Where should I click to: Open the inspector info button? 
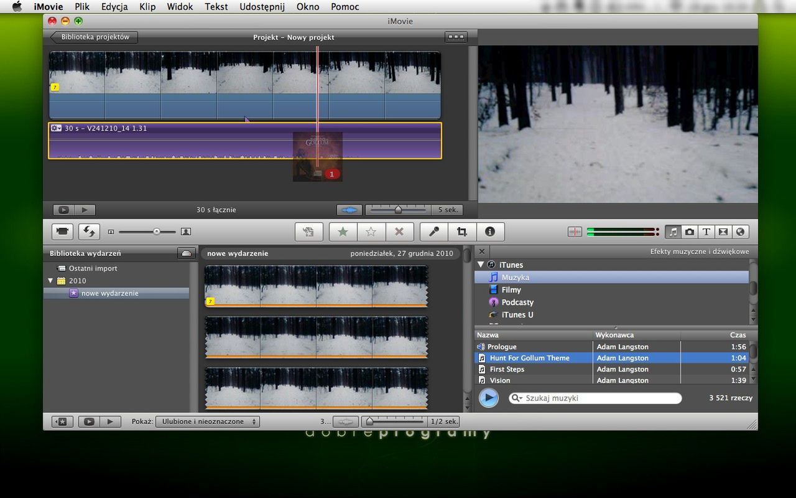[490, 232]
